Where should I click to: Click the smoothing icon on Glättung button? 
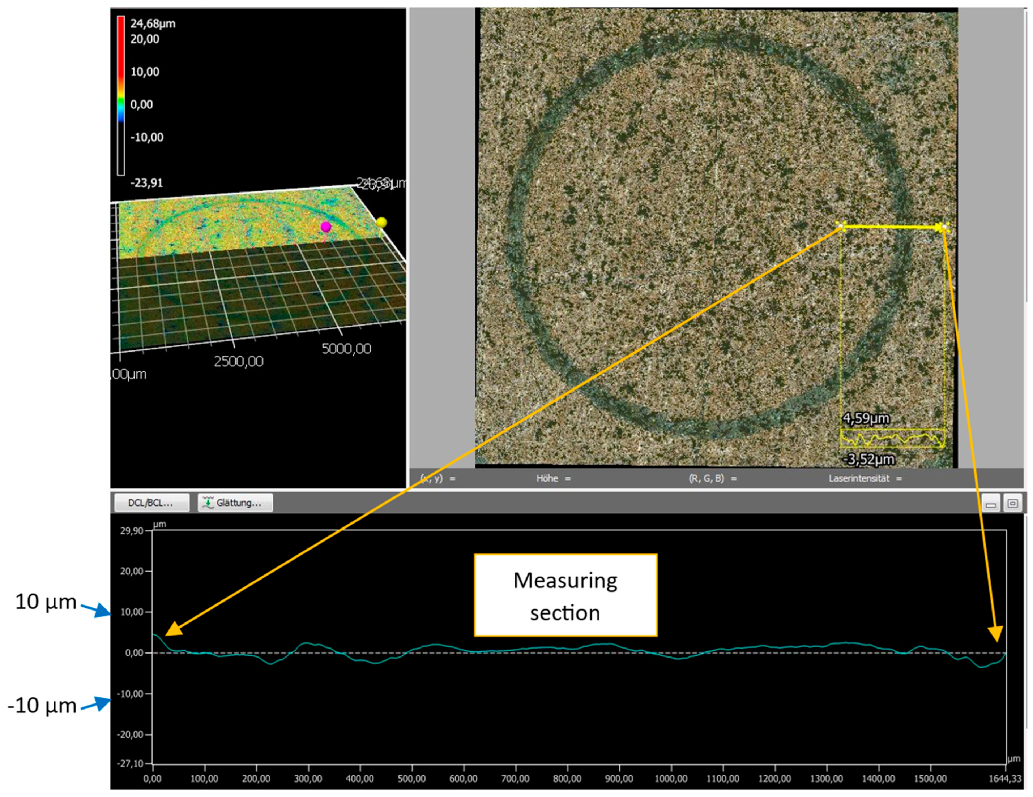point(208,503)
